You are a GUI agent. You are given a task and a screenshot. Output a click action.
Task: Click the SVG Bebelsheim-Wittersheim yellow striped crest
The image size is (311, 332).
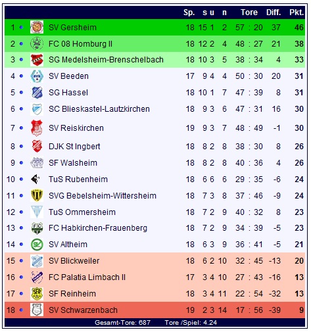[x=37, y=195]
